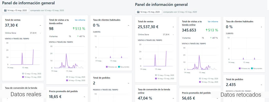Image resolution: width=269 pixels, height=102 pixels.
Task: Click the highest visits peak in the 345.653 visits chart
Action: (199, 55)
